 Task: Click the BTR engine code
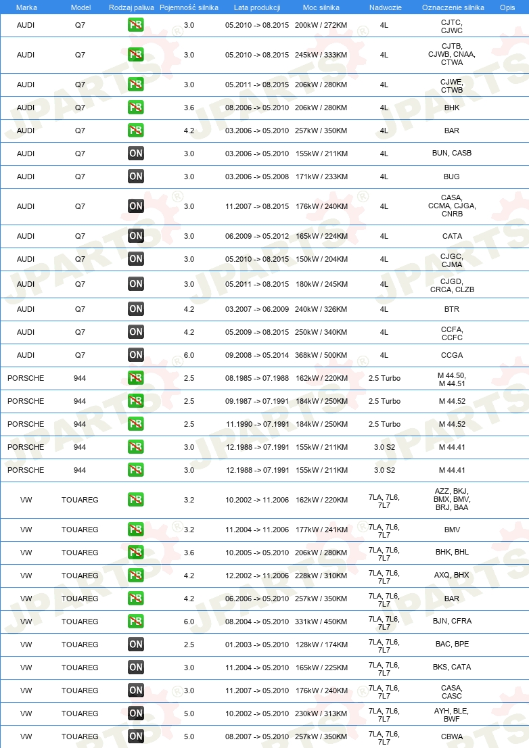coord(452,309)
